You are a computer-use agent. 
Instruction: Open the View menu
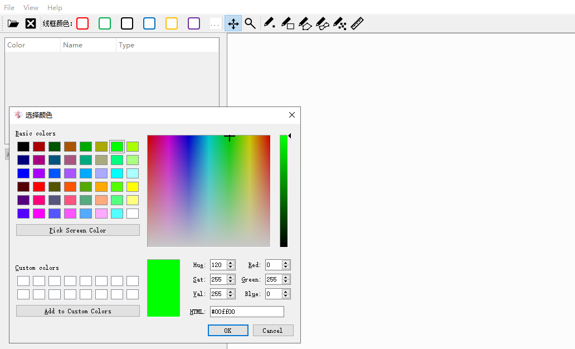[31, 7]
